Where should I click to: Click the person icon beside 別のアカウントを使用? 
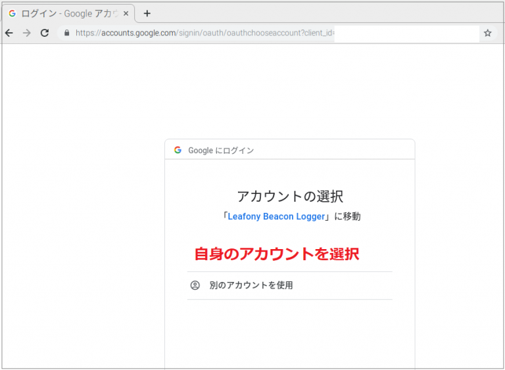195,285
